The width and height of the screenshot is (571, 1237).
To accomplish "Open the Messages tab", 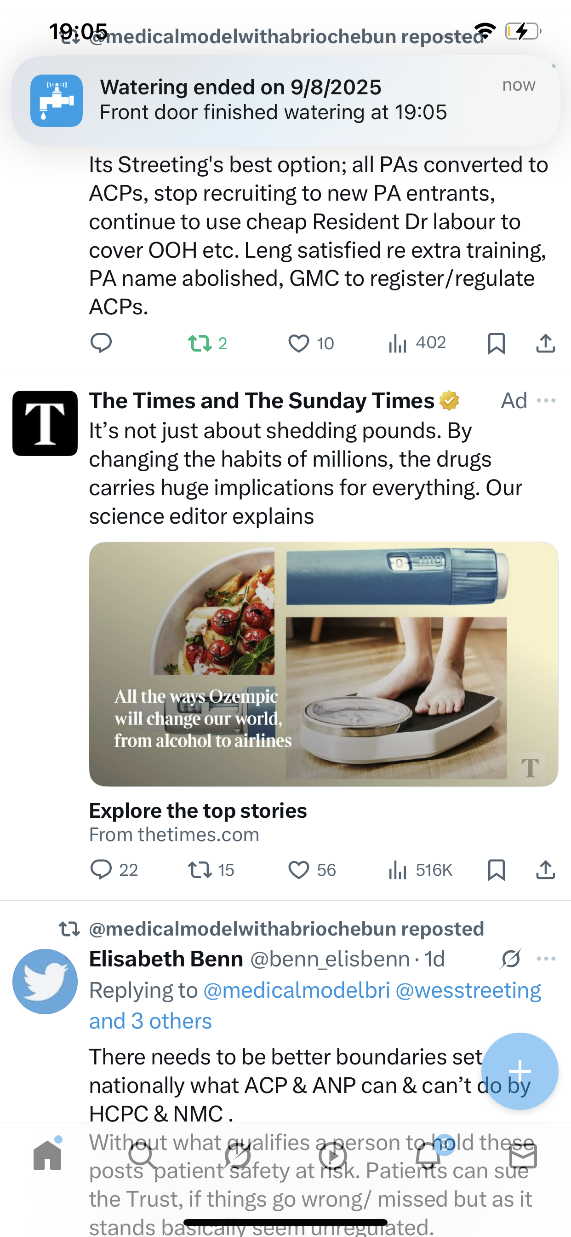I will click(x=523, y=1156).
